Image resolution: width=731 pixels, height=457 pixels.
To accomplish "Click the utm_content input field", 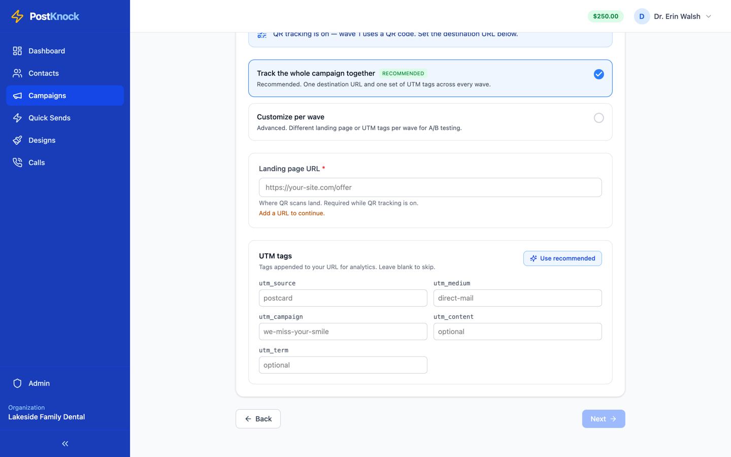I will click(518, 332).
